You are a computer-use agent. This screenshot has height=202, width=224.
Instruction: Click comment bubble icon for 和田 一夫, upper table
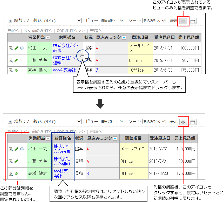[22, 48]
